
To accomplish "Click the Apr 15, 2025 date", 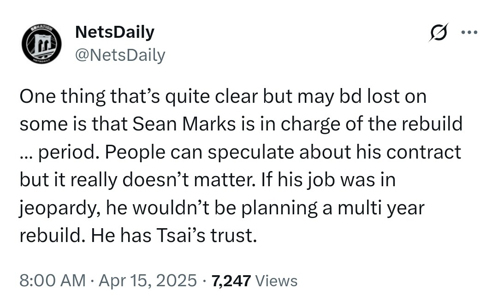I will pyautogui.click(x=148, y=280).
